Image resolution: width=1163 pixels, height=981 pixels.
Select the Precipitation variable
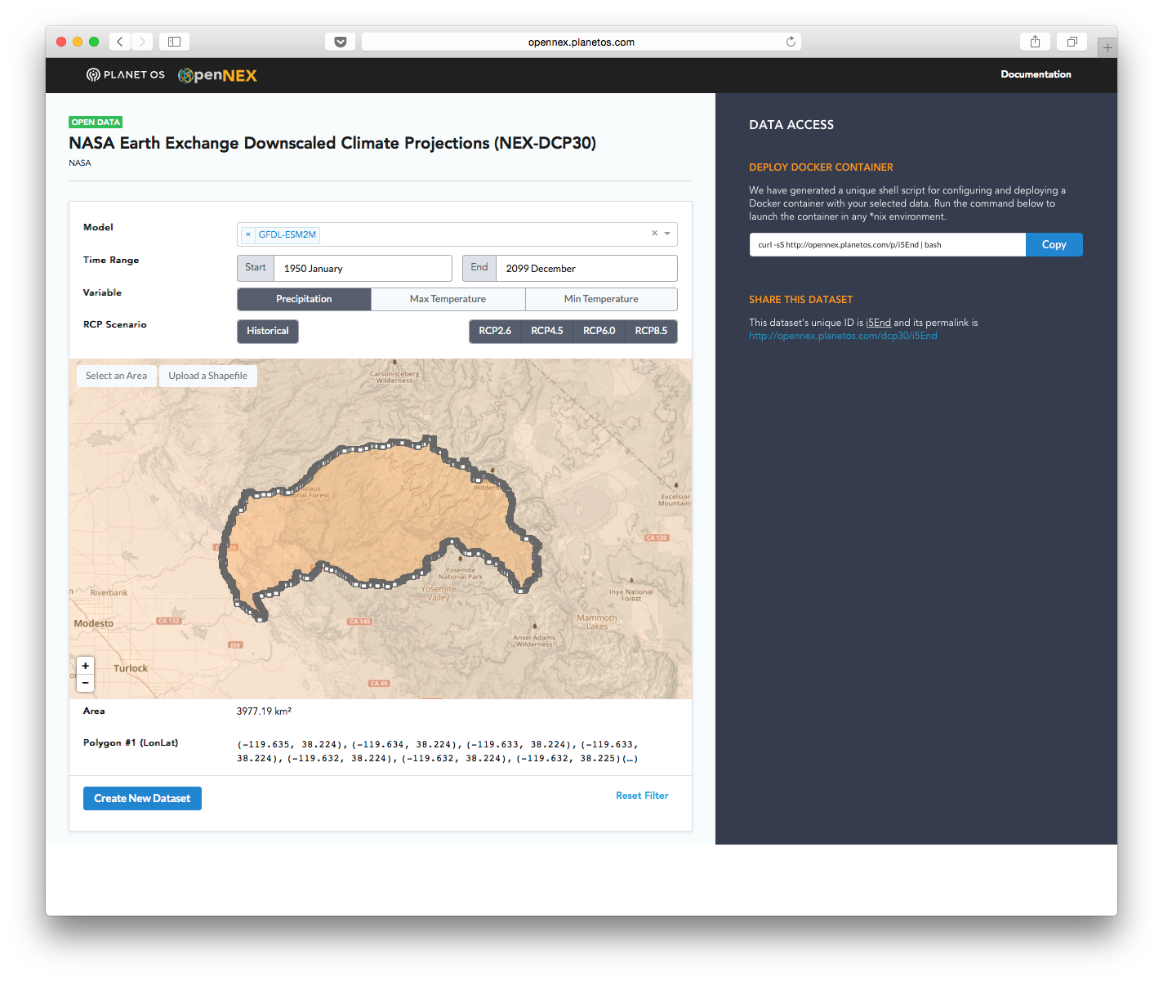[304, 299]
